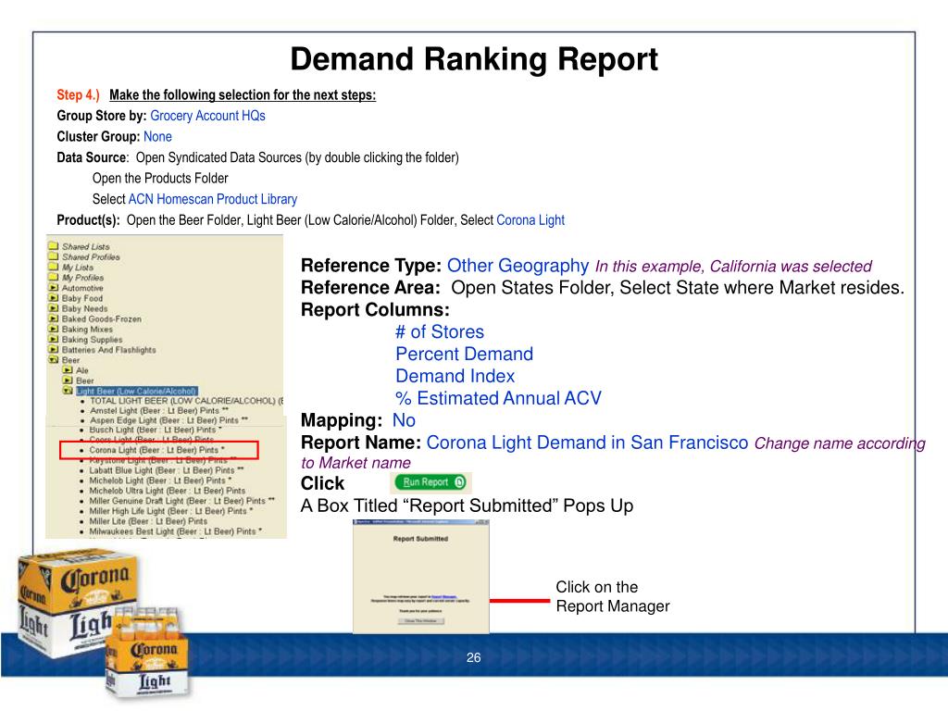Screen dimensions: 948x711
Task: Select Aspen Edge Light Pints item
Action: click(x=168, y=420)
